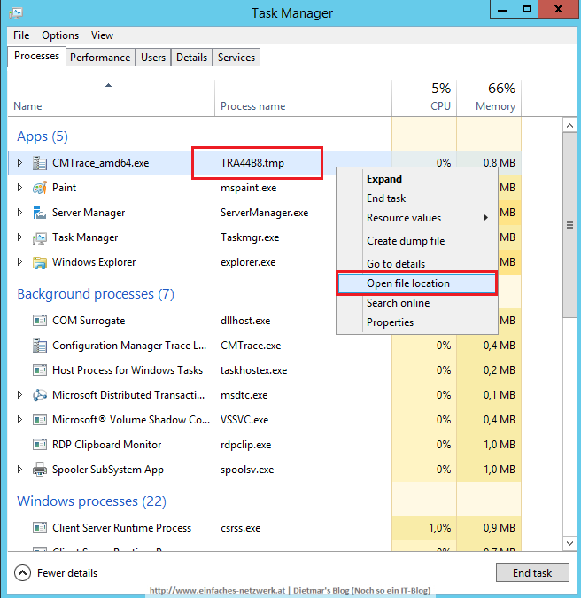
Task: Expand the Server Manager row
Action: click(x=19, y=213)
